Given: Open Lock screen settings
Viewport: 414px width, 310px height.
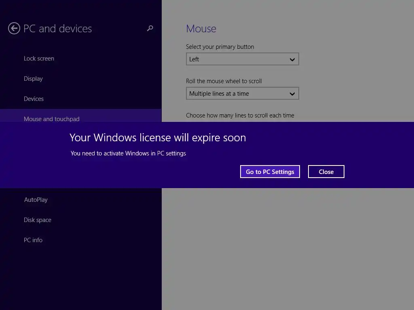Looking at the screenshot, I should pos(39,59).
